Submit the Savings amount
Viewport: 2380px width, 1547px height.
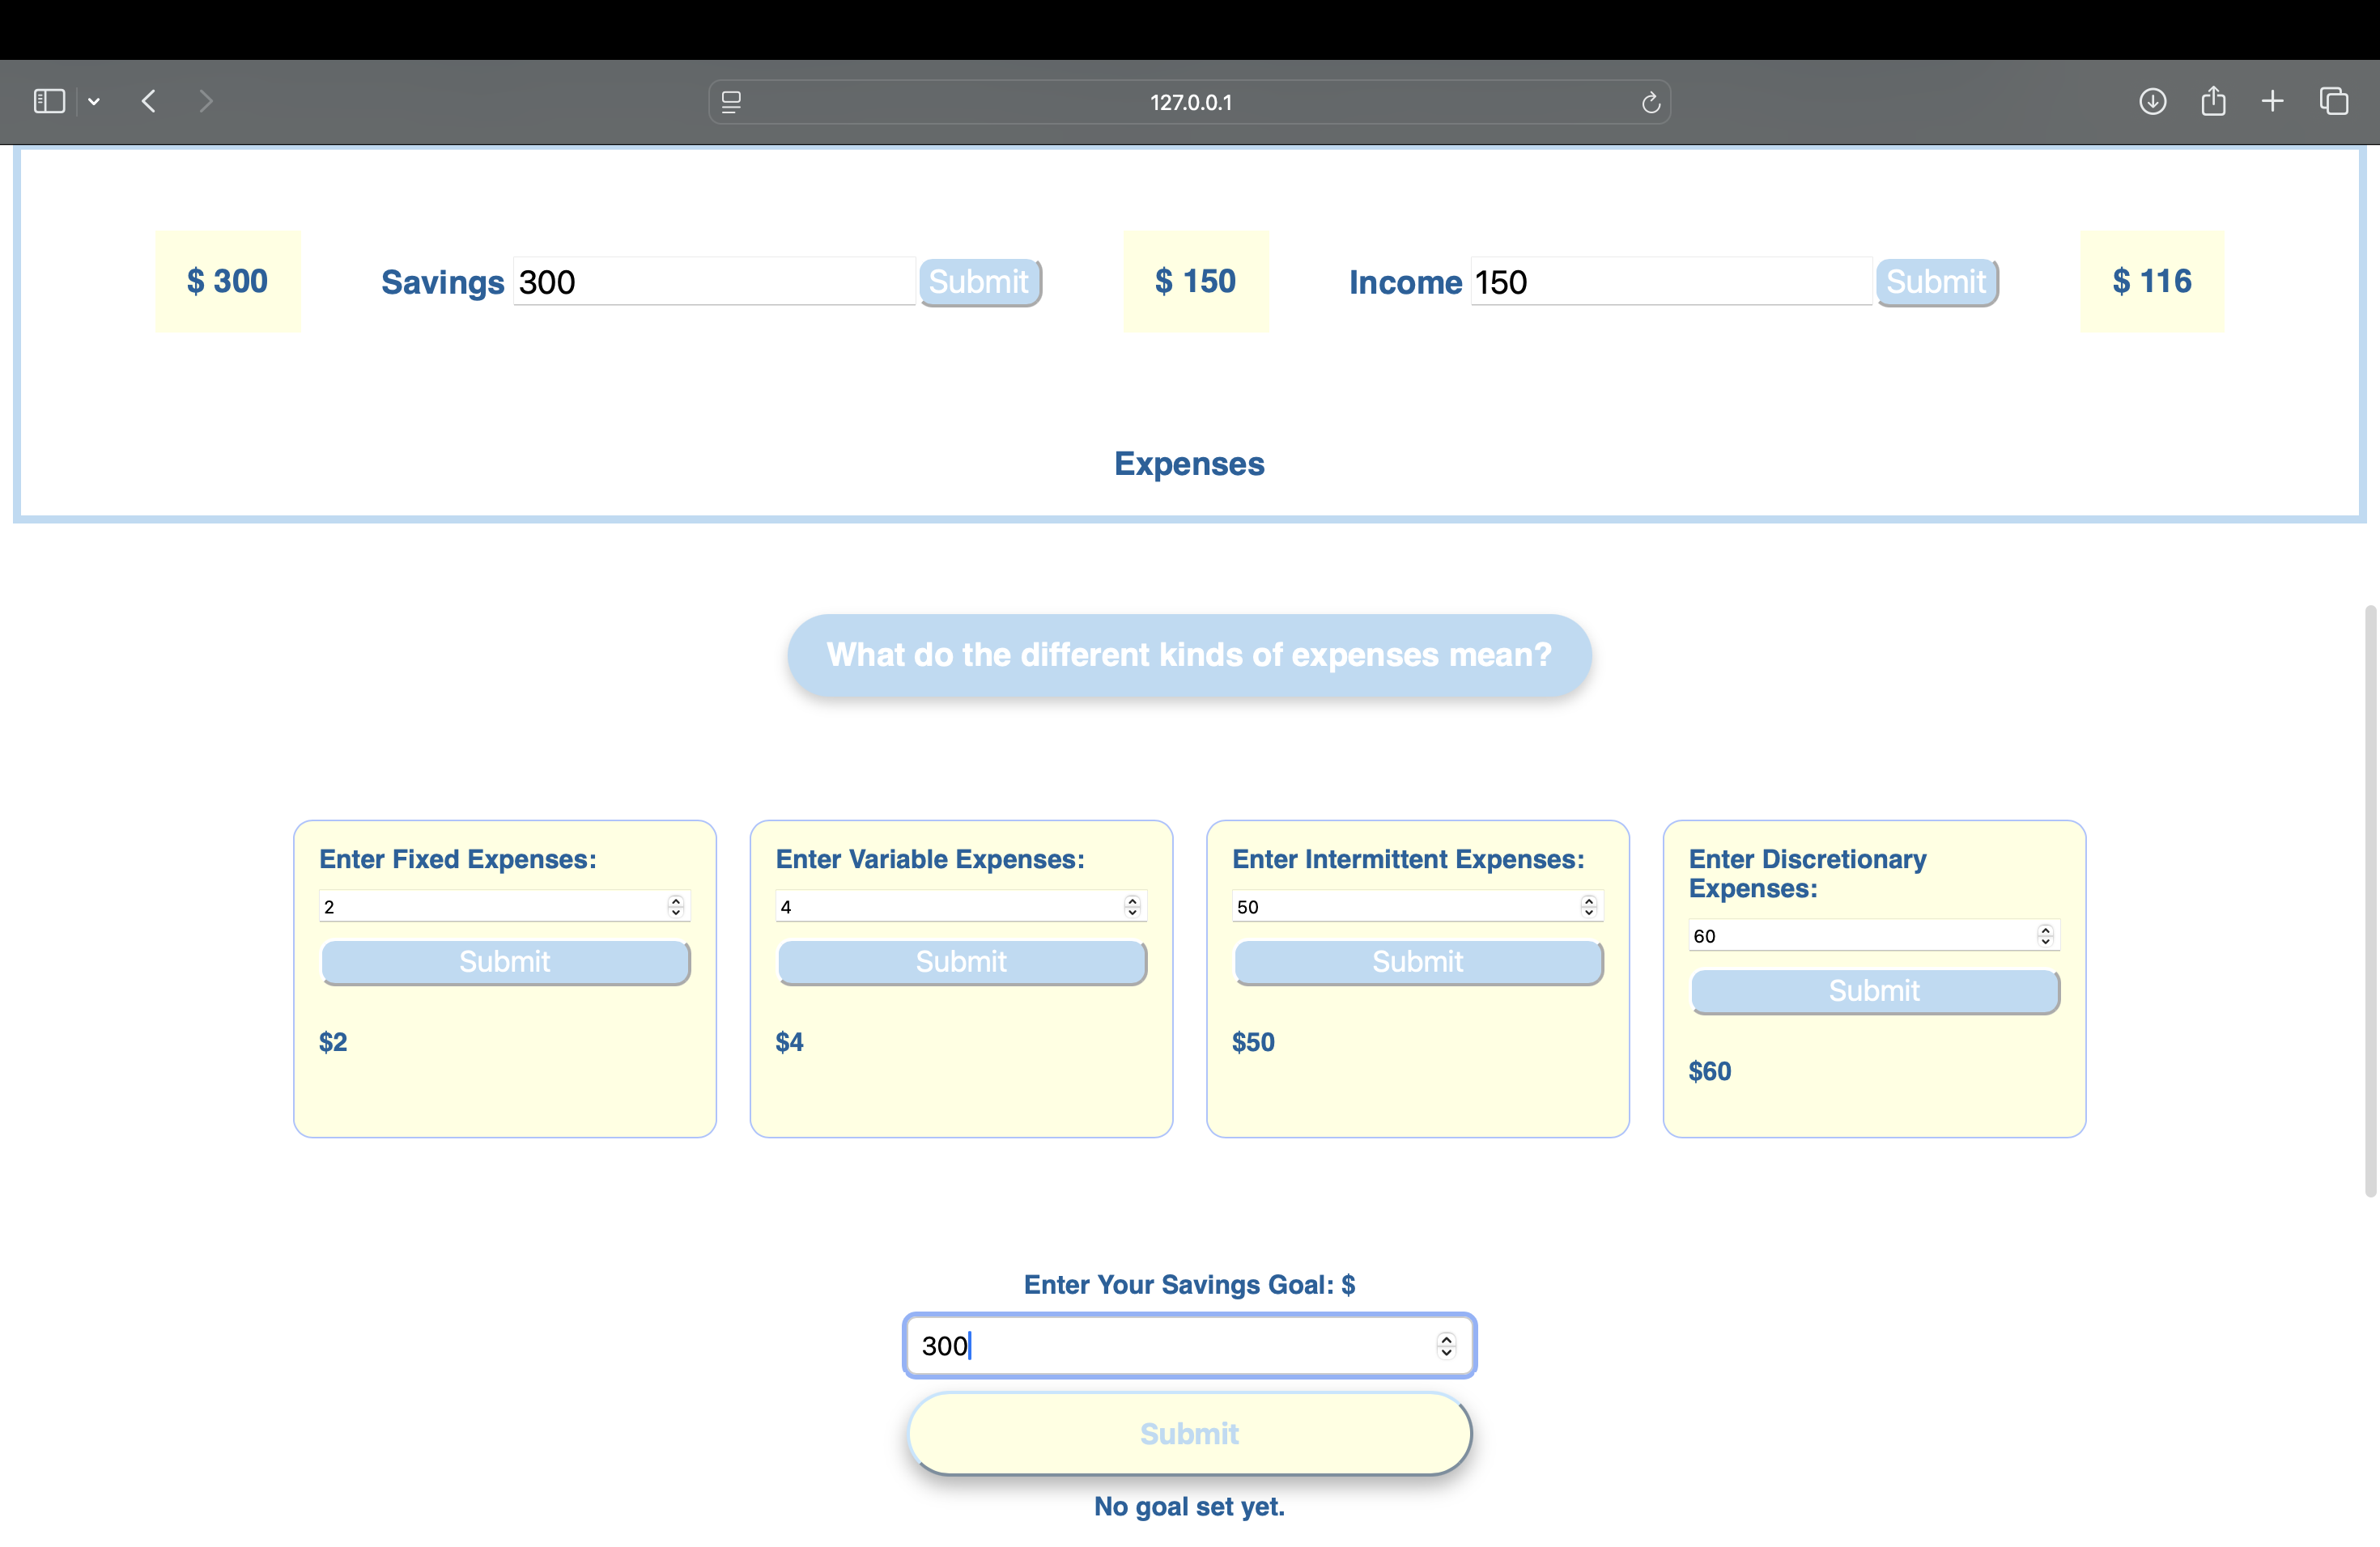point(979,282)
